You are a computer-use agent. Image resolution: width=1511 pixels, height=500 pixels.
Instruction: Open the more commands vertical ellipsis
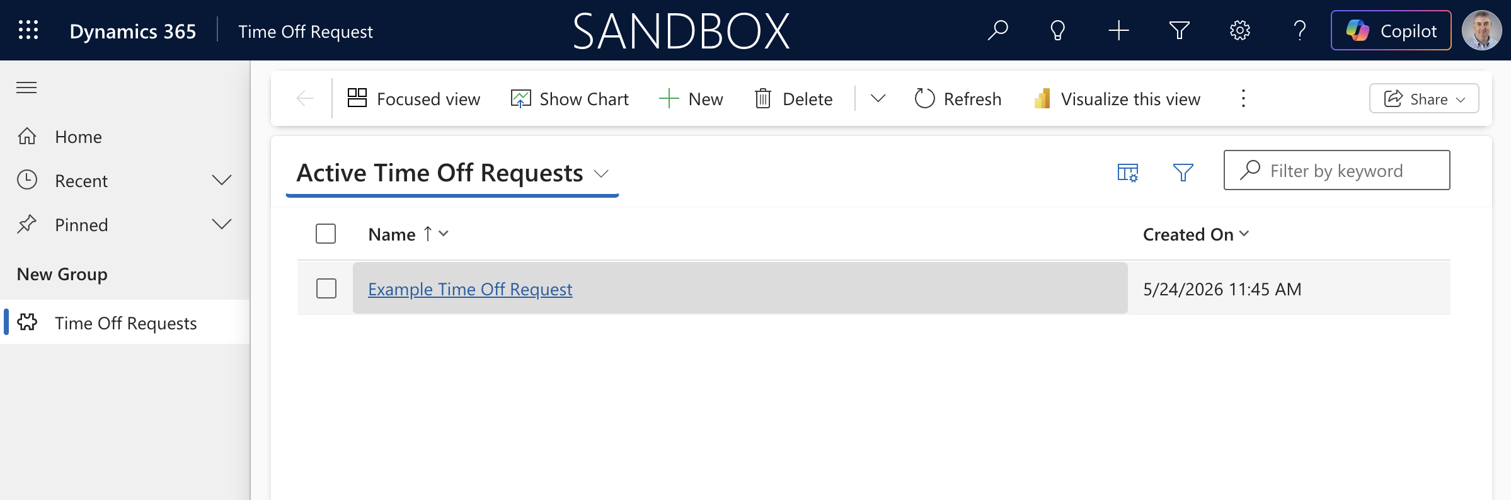pos(1243,98)
